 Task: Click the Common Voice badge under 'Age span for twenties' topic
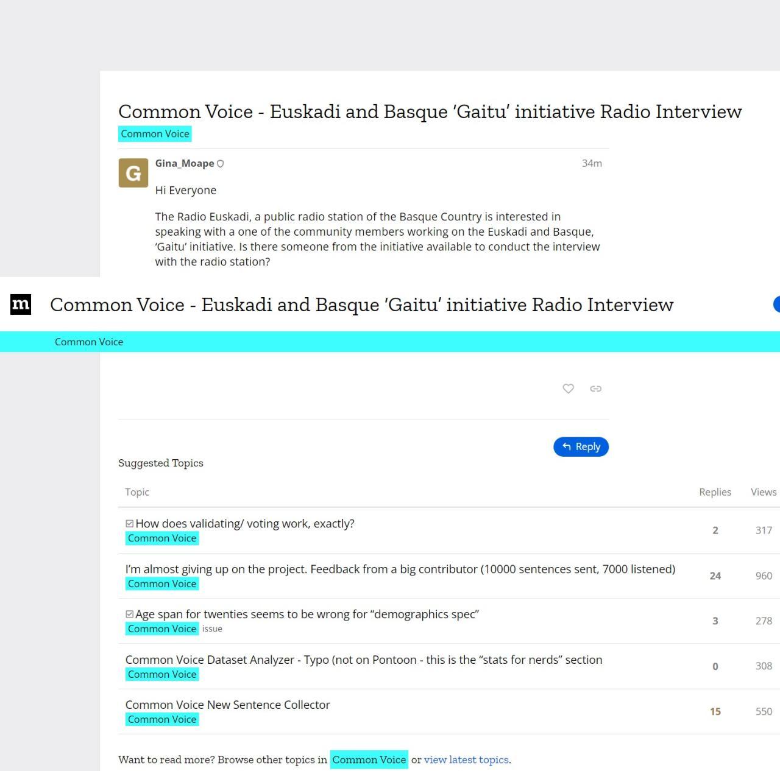(x=162, y=629)
